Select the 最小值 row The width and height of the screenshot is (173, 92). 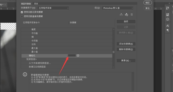coord(67,52)
